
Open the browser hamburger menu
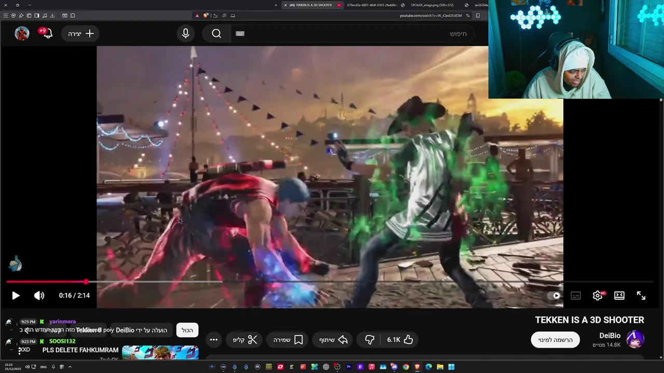pyautogui.click(x=5, y=16)
